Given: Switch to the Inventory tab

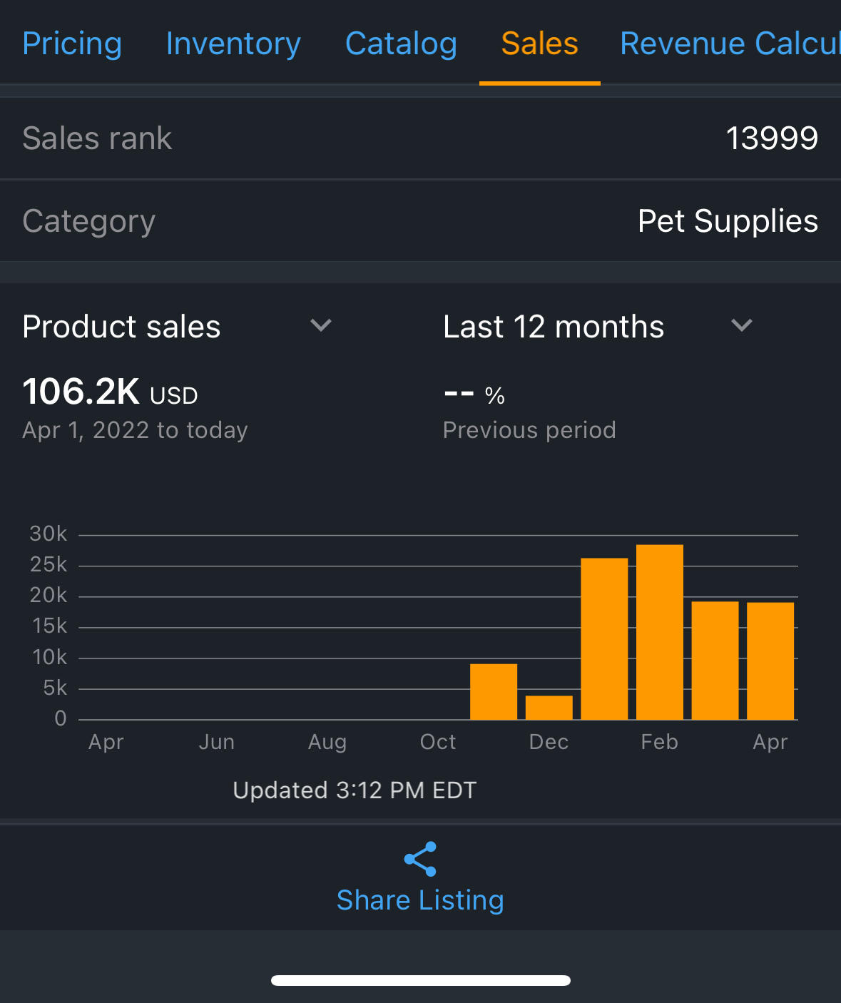Looking at the screenshot, I should pyautogui.click(x=233, y=44).
